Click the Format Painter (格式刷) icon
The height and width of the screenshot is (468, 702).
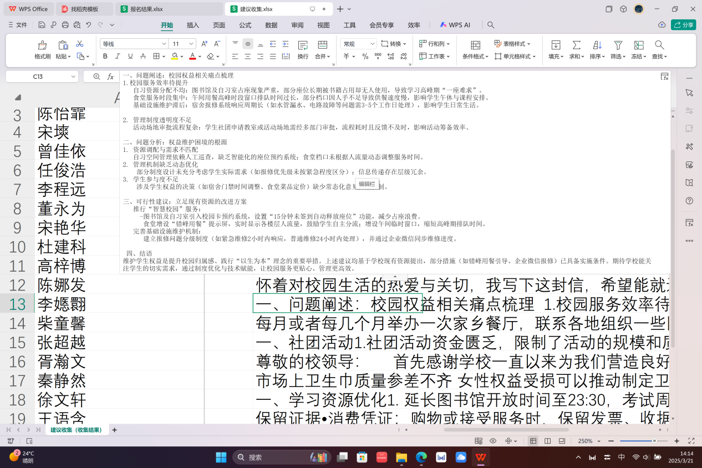tap(42, 45)
